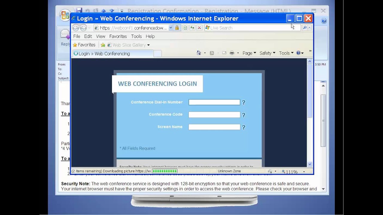Click the blue Help icon in command bar
The height and width of the screenshot is (215, 383).
[298, 53]
